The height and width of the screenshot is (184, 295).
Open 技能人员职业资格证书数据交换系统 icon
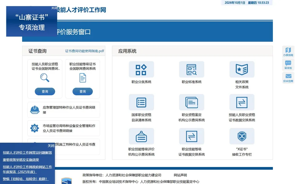[242, 102]
